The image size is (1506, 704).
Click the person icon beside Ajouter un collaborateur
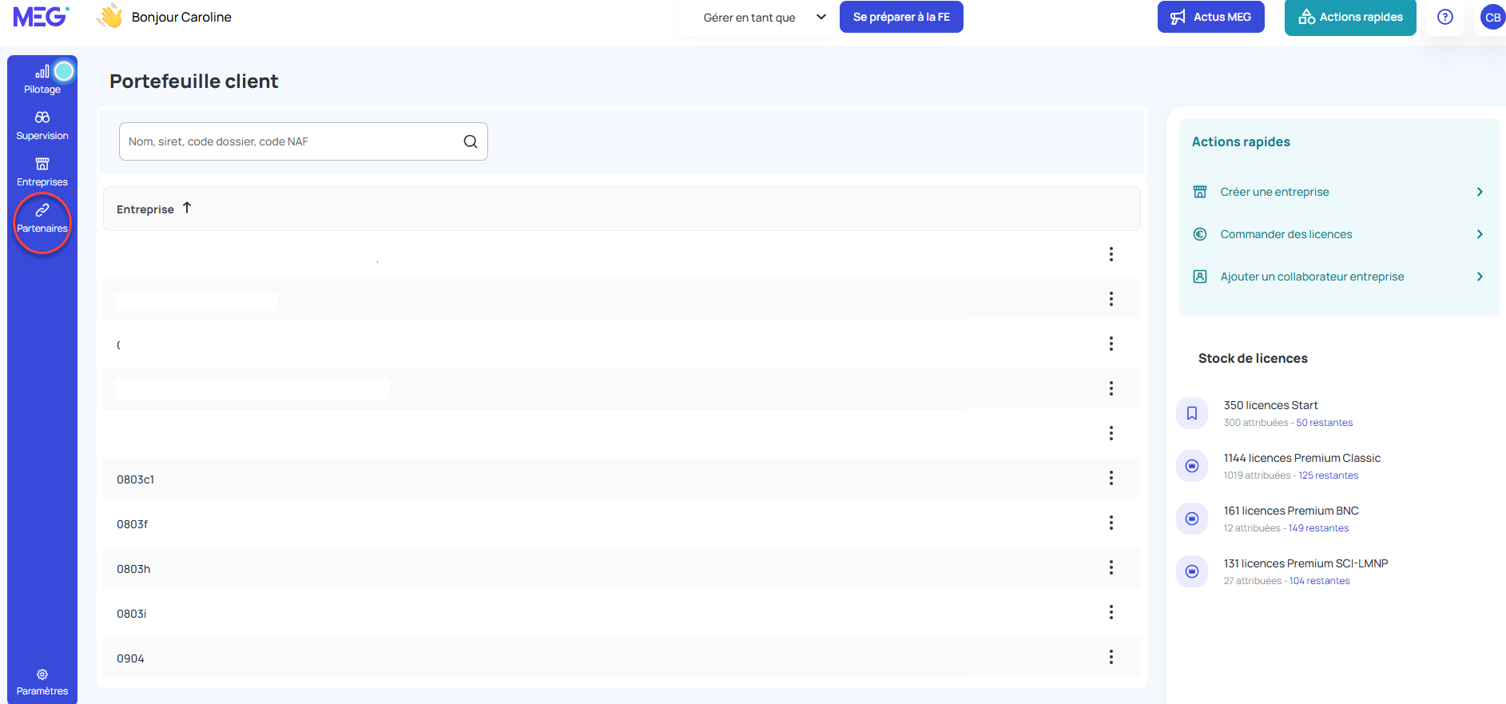pos(1200,276)
